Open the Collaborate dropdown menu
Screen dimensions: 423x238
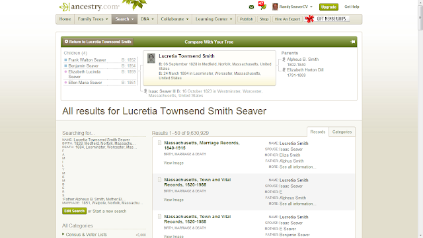tap(174, 19)
